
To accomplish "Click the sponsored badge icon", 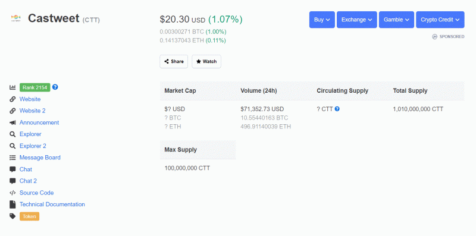I will point(435,37).
